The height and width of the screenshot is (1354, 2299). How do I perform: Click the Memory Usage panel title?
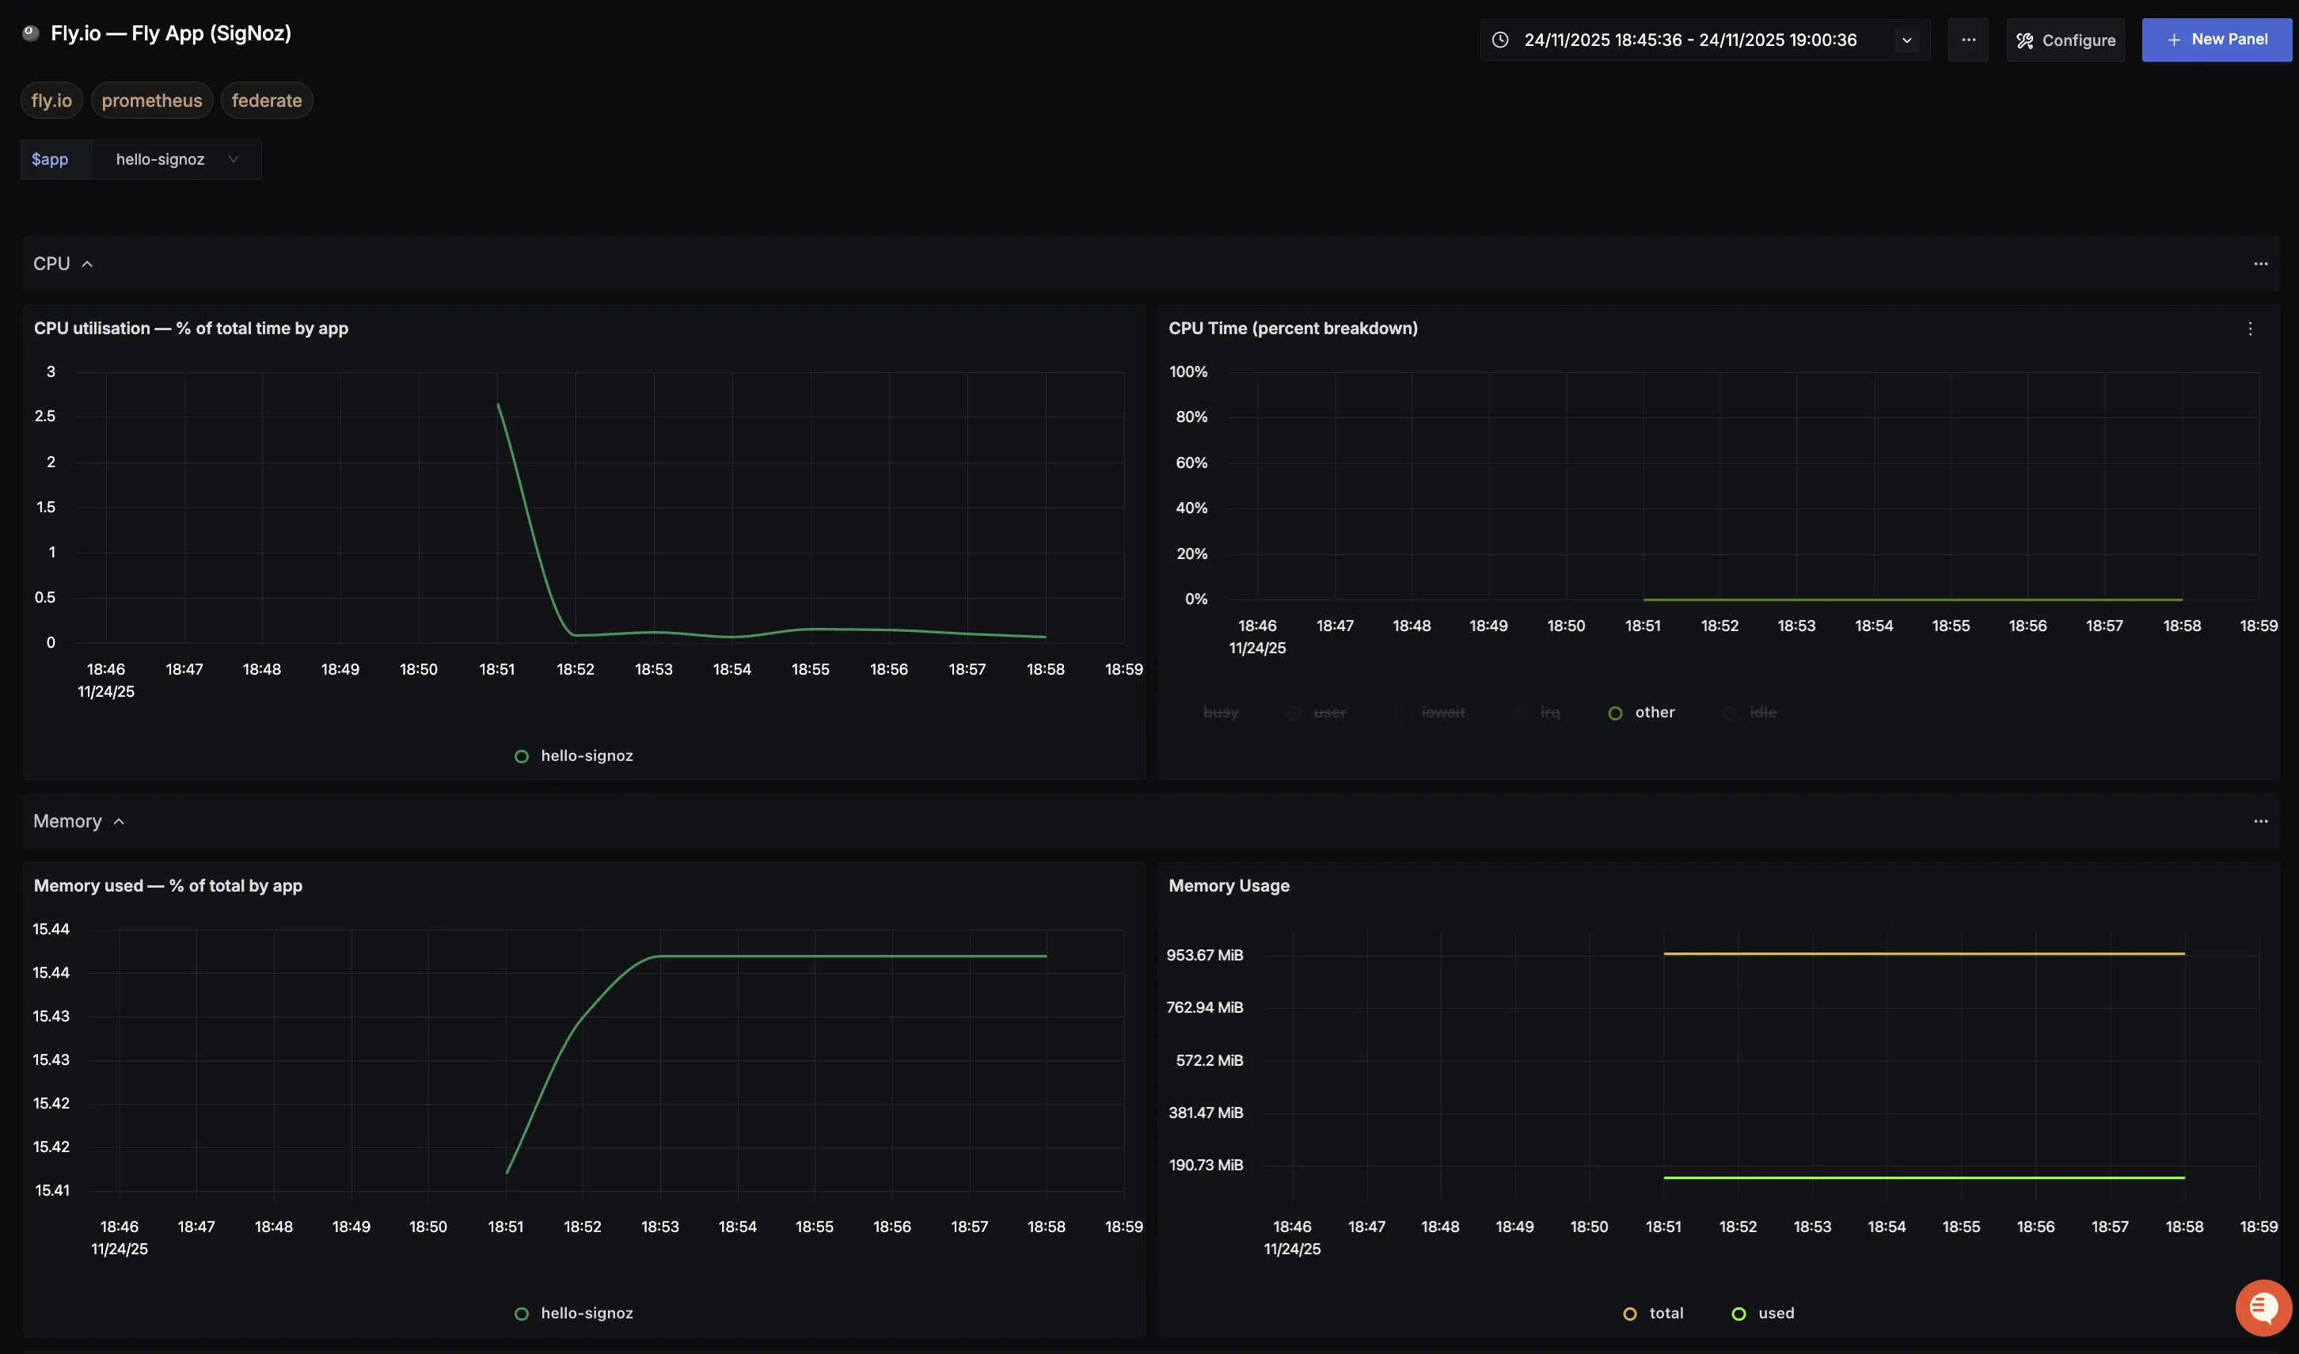(1229, 886)
